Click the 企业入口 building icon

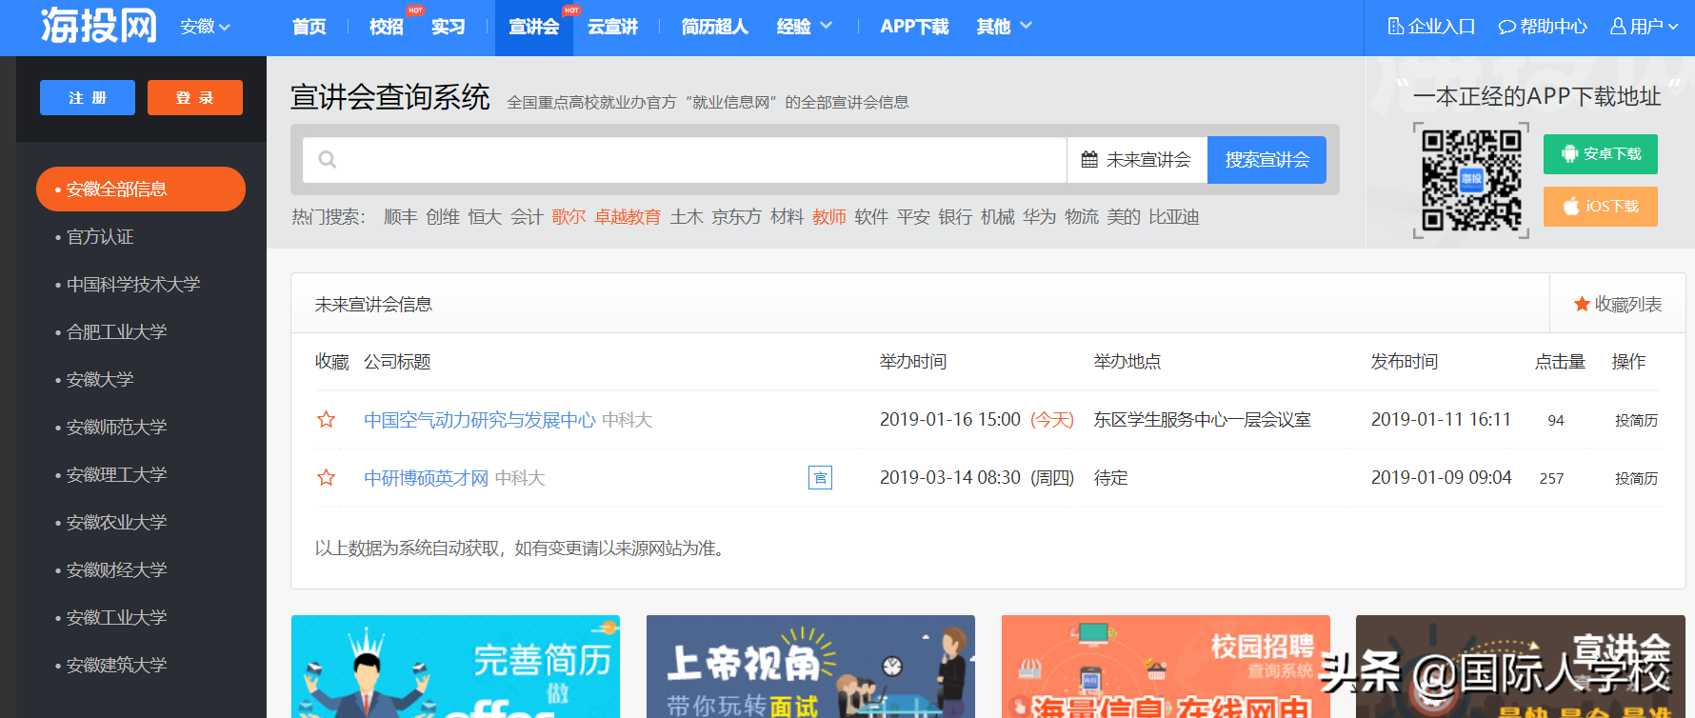click(x=1396, y=27)
